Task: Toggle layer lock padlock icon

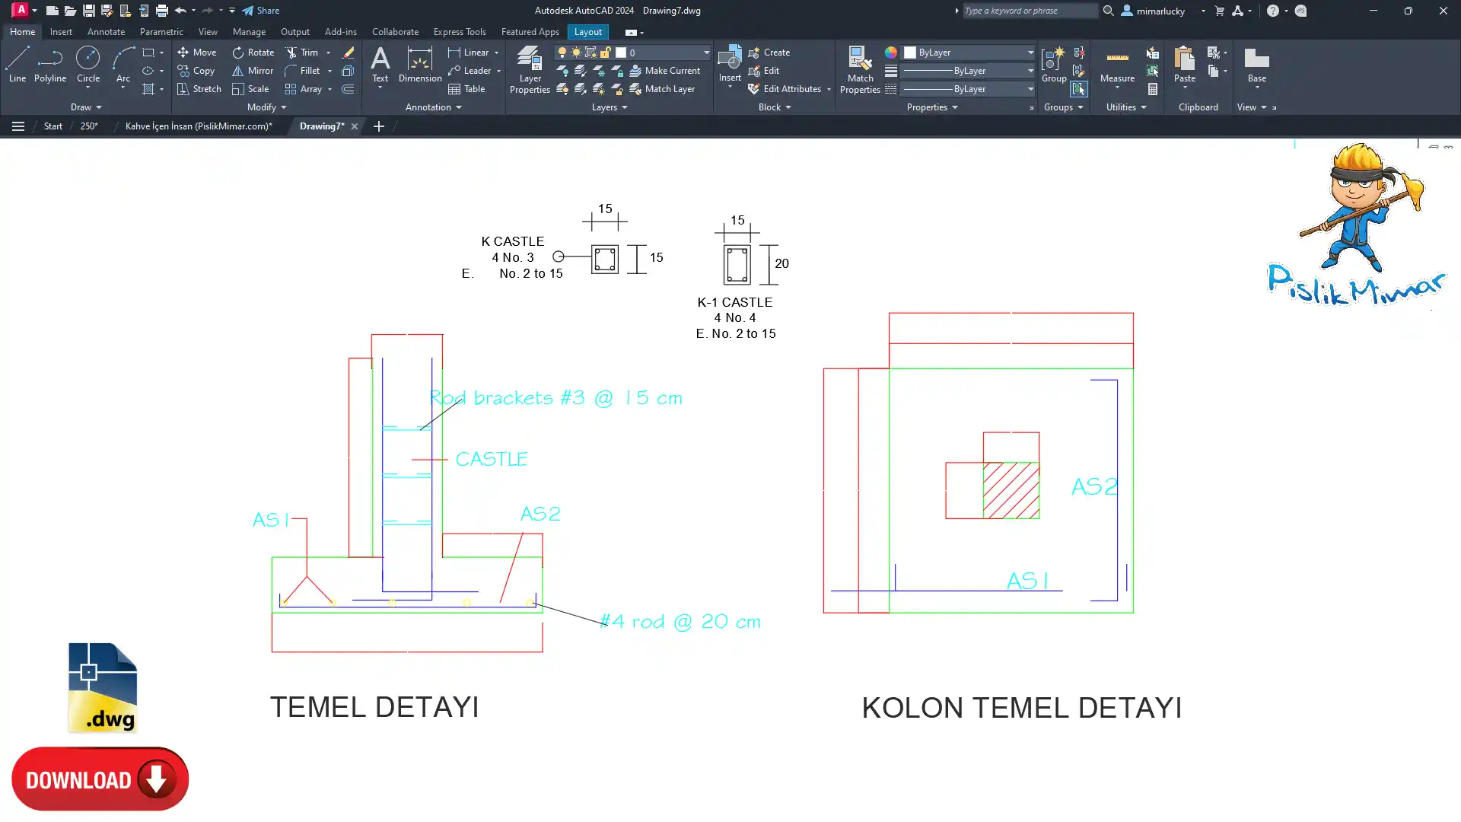Action: pos(605,53)
